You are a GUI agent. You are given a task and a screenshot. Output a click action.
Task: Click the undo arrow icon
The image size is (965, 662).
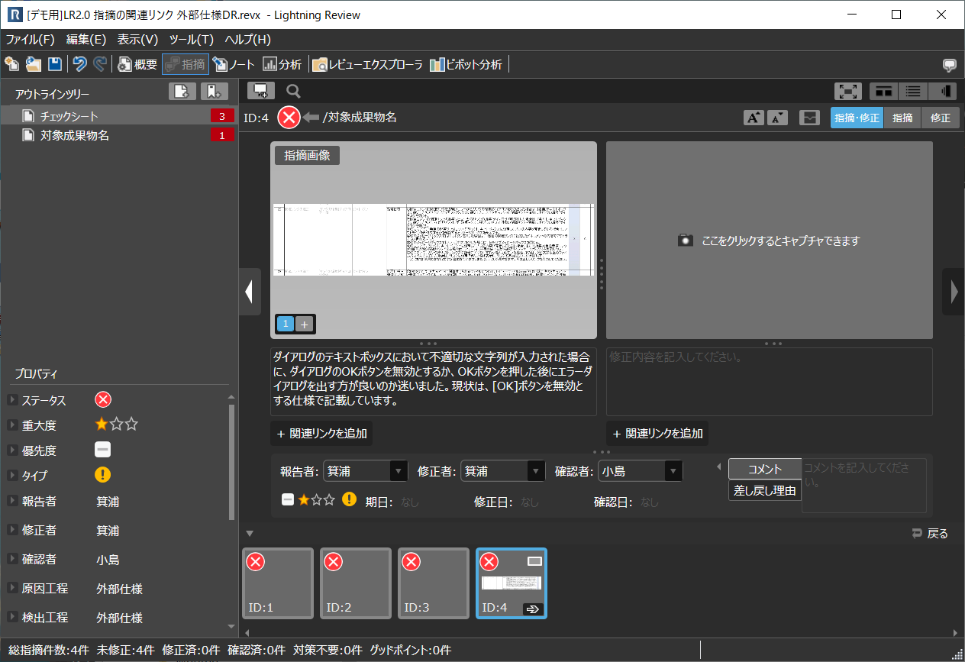pyautogui.click(x=79, y=65)
